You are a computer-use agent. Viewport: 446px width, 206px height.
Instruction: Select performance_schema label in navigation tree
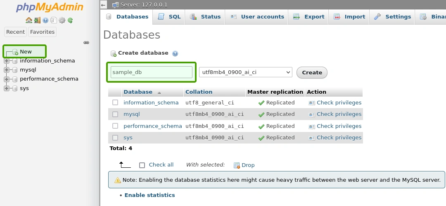49,79
